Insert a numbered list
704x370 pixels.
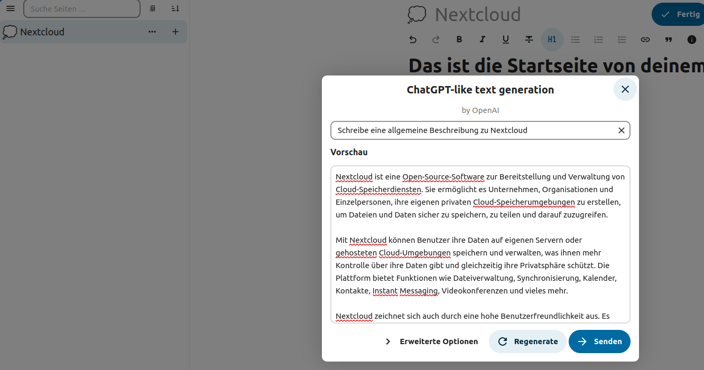click(x=598, y=40)
